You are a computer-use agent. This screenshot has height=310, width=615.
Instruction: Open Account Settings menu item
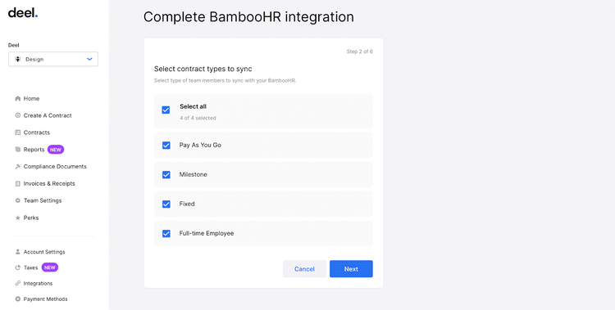44,252
